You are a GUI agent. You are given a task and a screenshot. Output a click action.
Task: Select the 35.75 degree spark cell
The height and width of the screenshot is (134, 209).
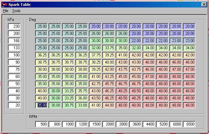pos(82,91)
